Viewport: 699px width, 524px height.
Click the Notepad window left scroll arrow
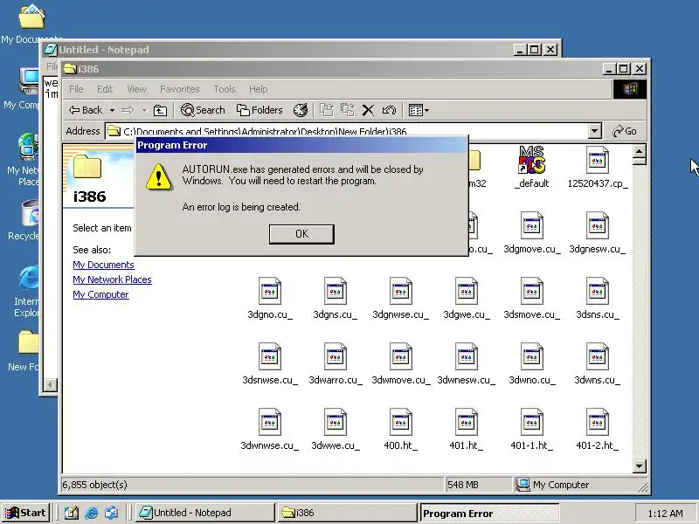[51, 384]
